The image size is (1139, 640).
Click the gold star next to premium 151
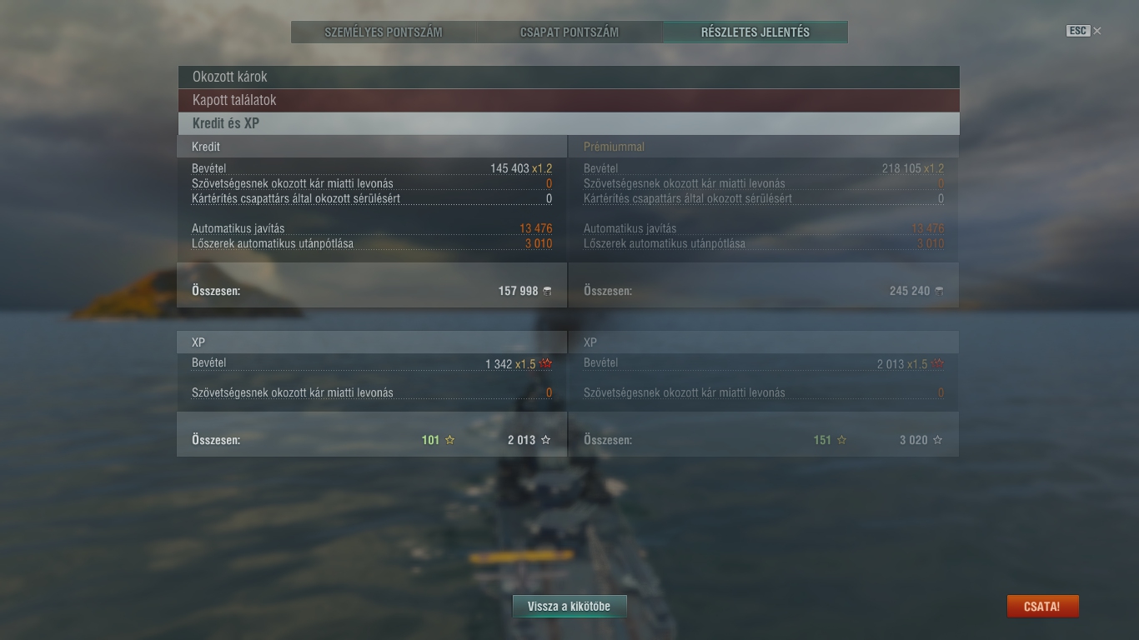coord(842,440)
